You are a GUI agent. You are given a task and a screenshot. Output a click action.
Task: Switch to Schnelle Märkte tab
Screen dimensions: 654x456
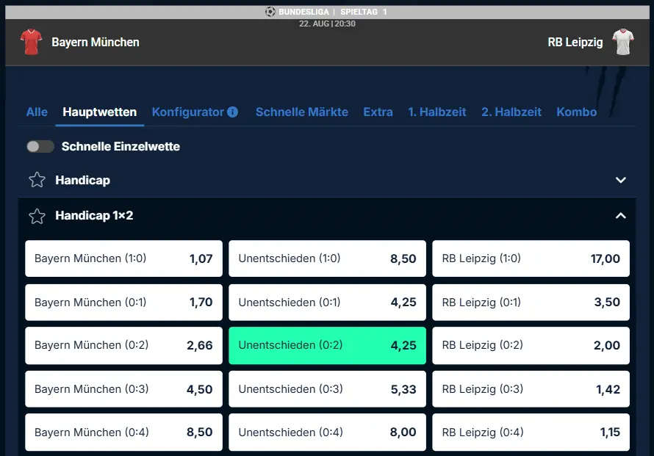pyautogui.click(x=301, y=112)
